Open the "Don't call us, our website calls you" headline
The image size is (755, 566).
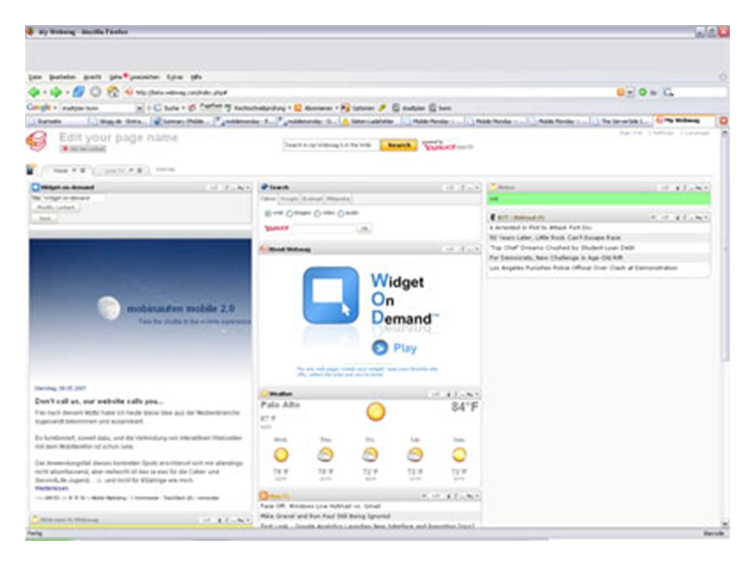[99, 401]
